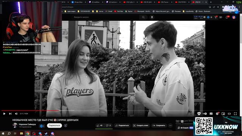
Task: Click the magnifier search button
Action: [143, 17]
